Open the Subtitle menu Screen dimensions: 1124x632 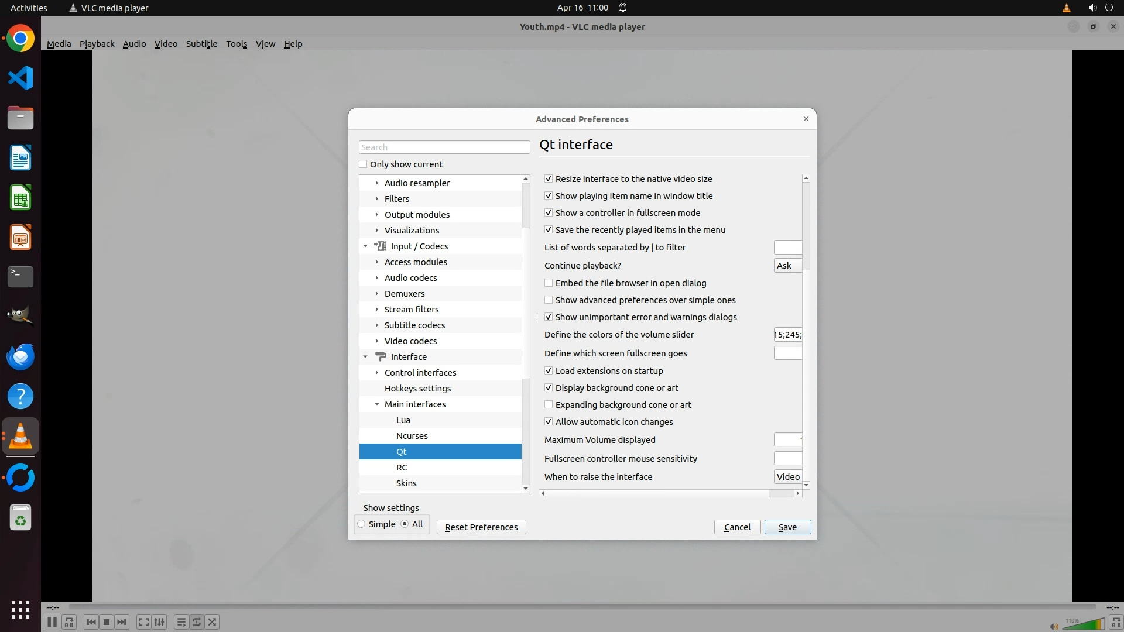(x=201, y=44)
